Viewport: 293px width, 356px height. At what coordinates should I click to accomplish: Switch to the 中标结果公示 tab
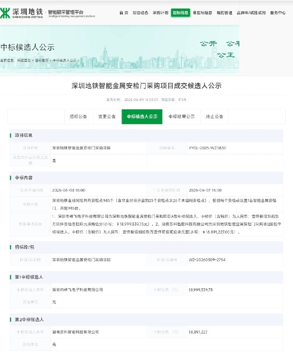coord(182,117)
